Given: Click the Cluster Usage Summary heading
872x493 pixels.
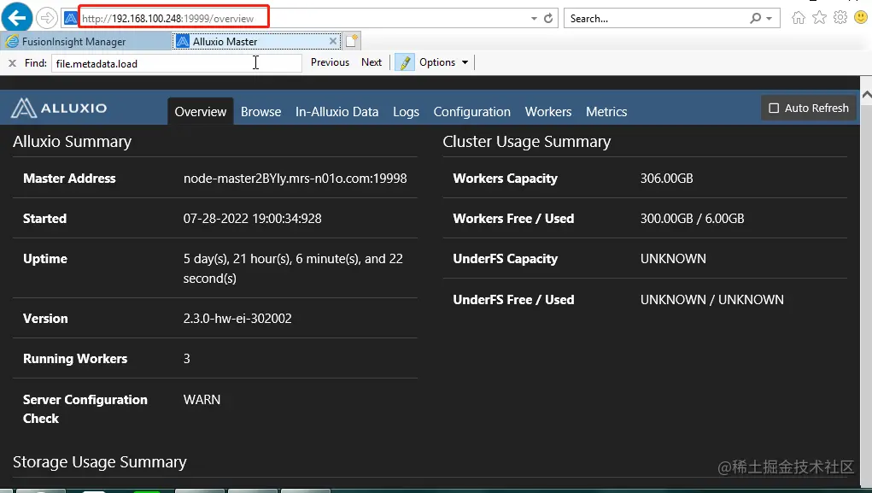Looking at the screenshot, I should point(527,142).
